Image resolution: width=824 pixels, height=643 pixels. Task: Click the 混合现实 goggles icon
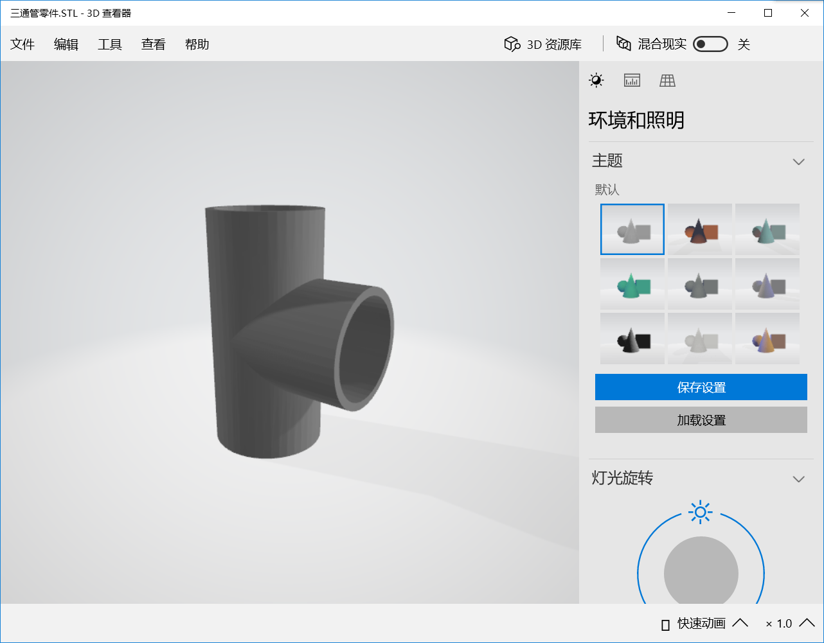pos(623,44)
